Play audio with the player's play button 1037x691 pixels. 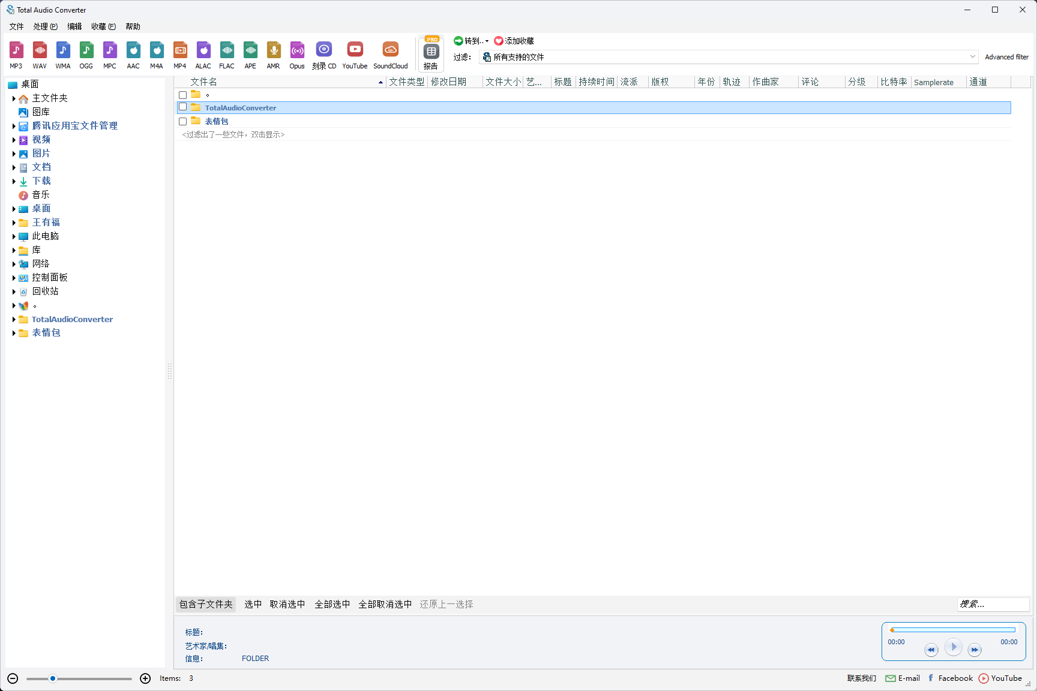(953, 647)
